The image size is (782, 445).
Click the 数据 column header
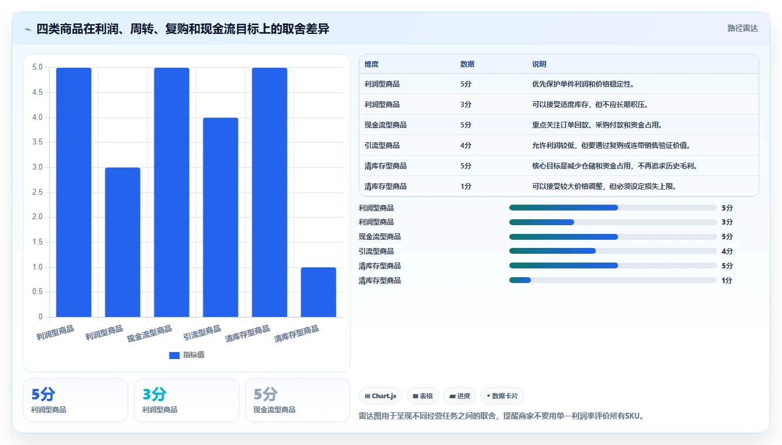click(467, 64)
